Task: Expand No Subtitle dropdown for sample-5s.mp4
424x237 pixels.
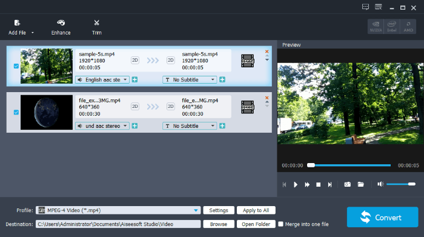Action: tap(190, 79)
